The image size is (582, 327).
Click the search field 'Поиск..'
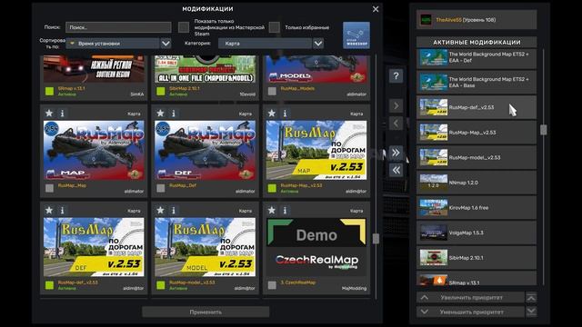pos(118,27)
